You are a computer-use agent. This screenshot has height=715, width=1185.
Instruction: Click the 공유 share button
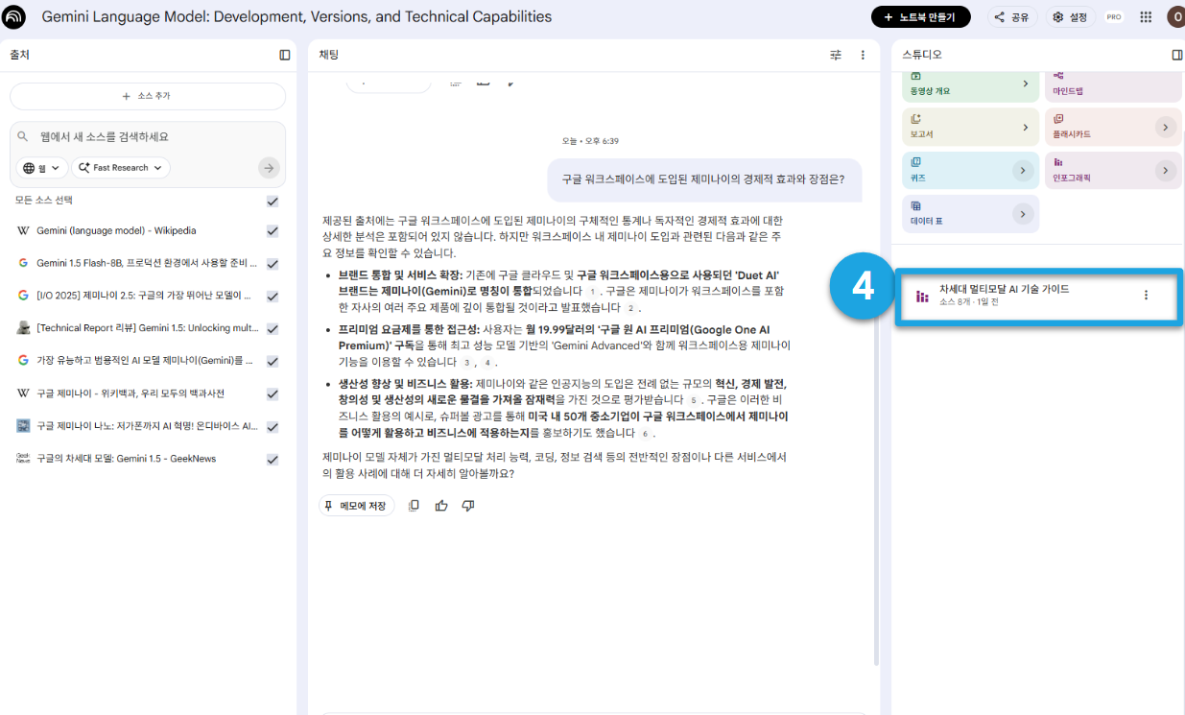pyautogui.click(x=1012, y=16)
